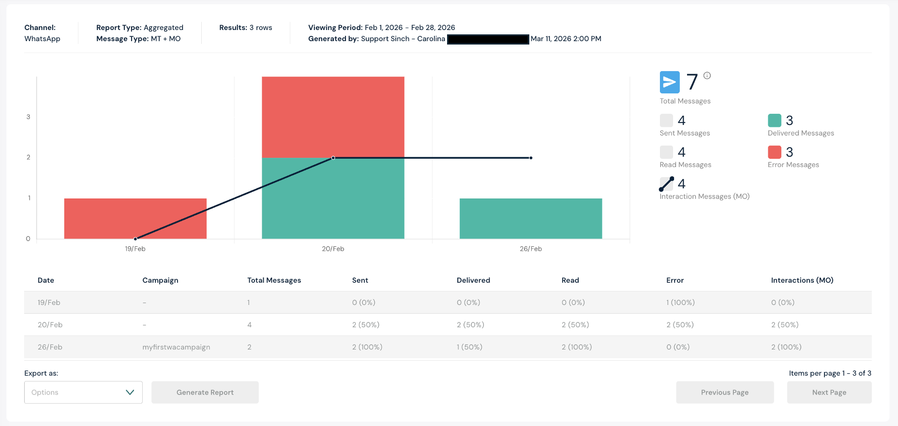Toggle the Delivered Messages green legend swatch

[x=774, y=121]
